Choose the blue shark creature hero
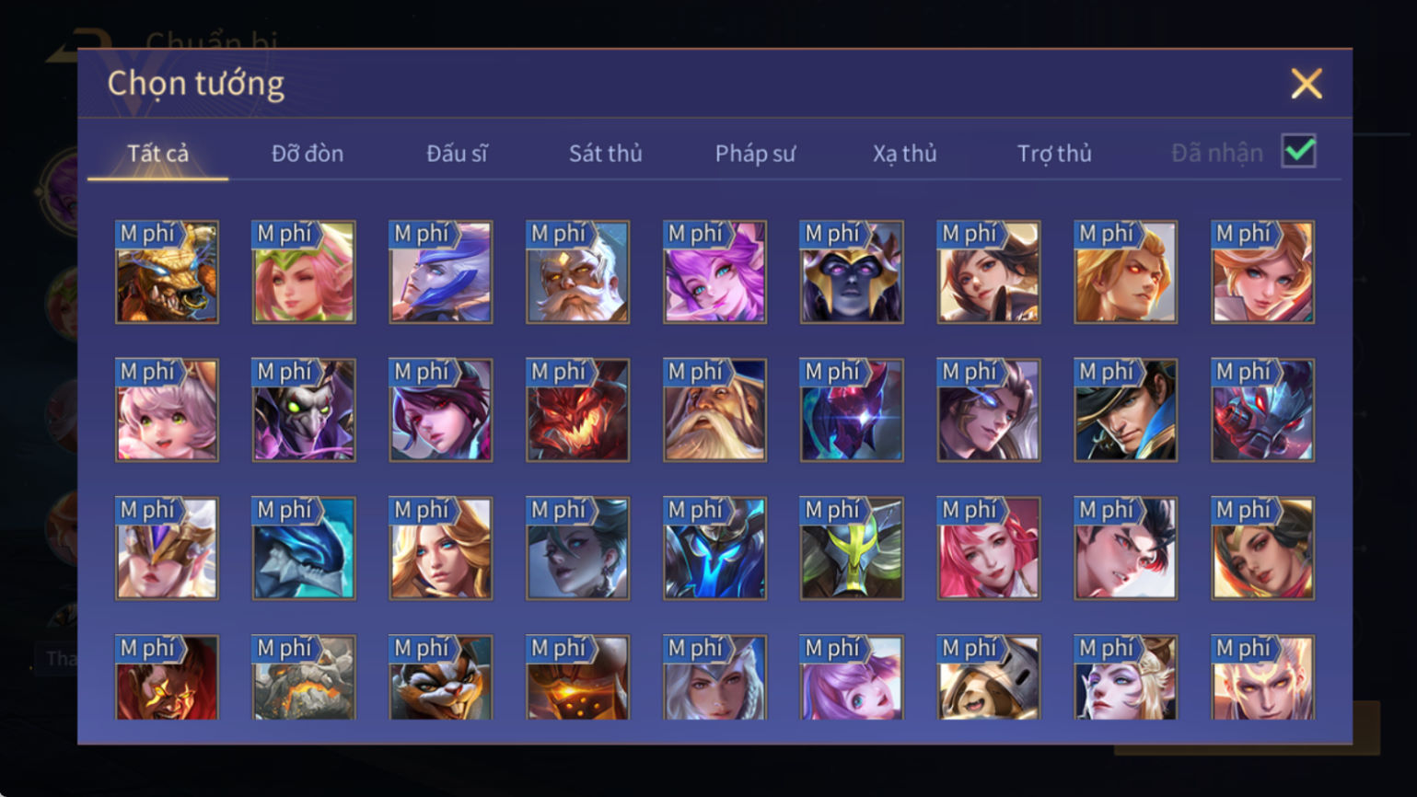The height and width of the screenshot is (797, 1417). [304, 549]
